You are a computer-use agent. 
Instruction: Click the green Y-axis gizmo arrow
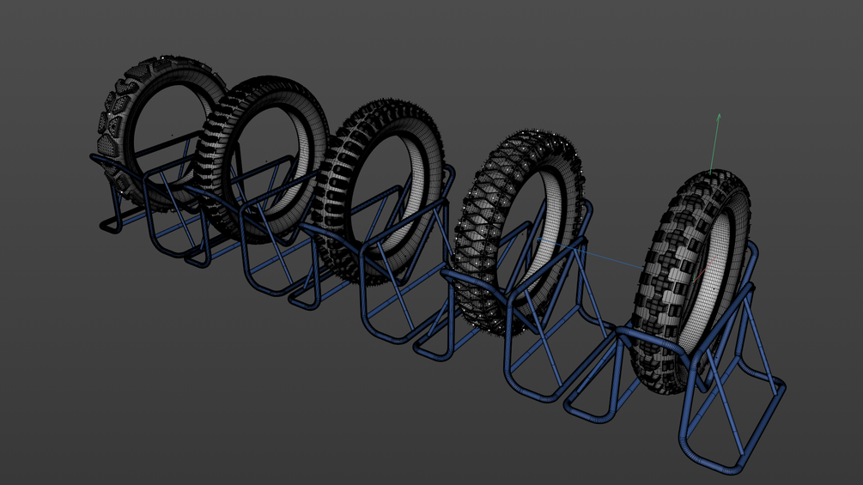point(715,144)
